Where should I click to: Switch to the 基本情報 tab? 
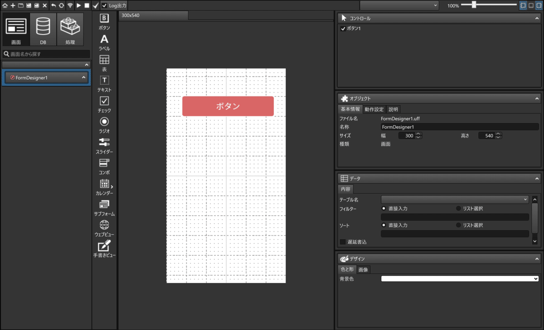tap(350, 109)
